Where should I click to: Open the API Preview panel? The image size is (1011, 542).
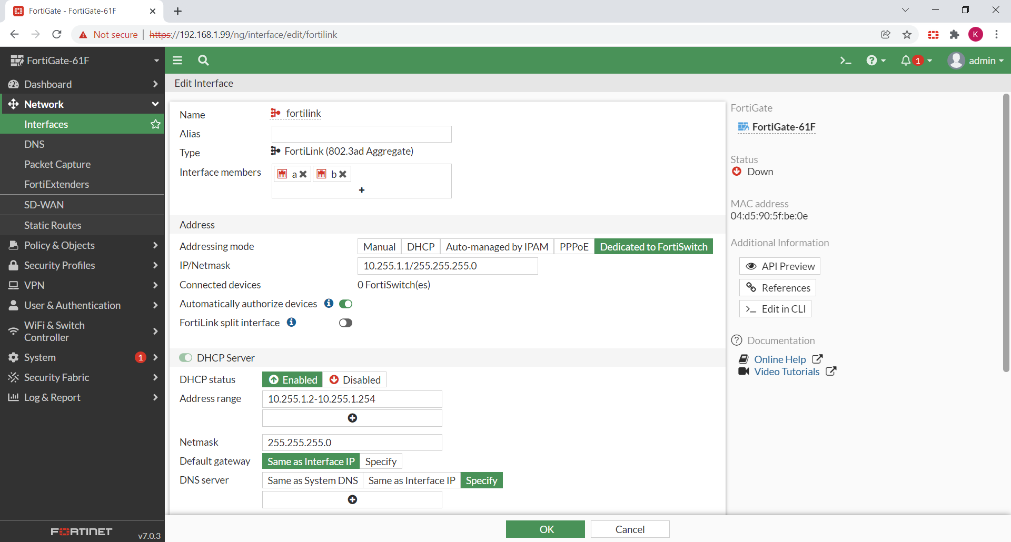tap(779, 266)
